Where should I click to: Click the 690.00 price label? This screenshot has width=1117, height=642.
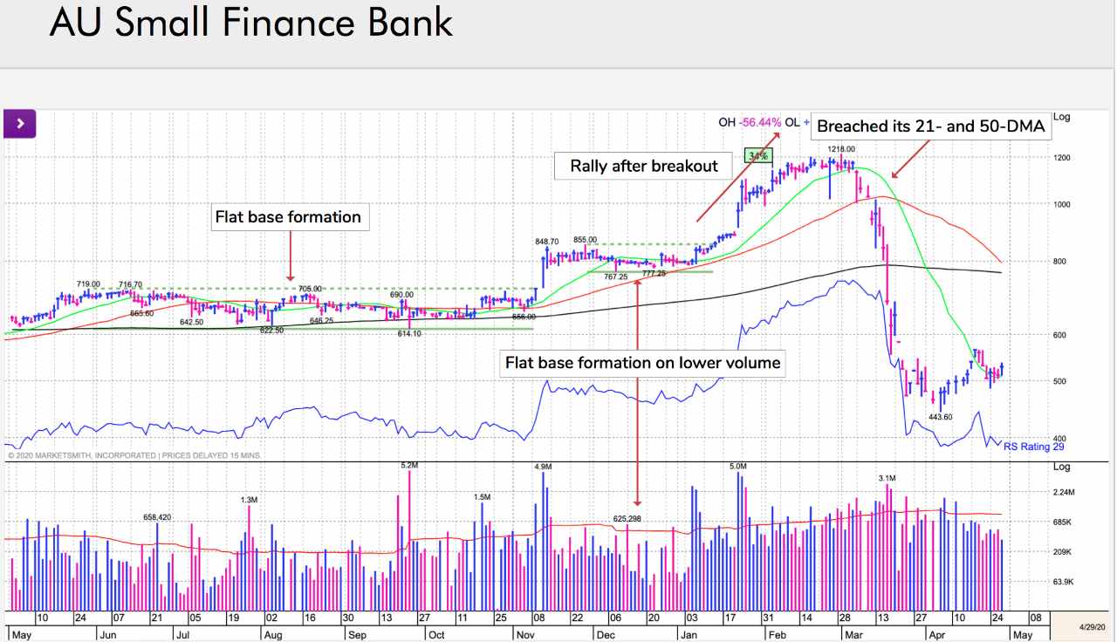(x=401, y=295)
